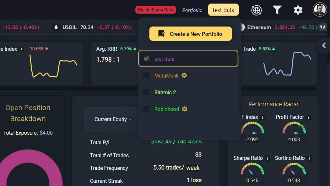The height and width of the screenshot is (186, 330).
Task: Check the MetaMask portfolio checkbox
Action: click(x=147, y=76)
